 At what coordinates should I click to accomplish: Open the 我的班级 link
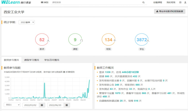pyautogui.click(x=171, y=2)
